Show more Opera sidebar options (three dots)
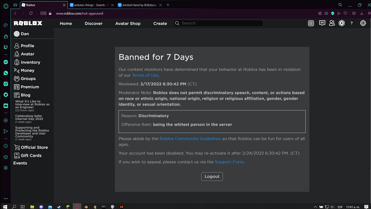Viewport: 371px width, 209px height. tap(6, 199)
